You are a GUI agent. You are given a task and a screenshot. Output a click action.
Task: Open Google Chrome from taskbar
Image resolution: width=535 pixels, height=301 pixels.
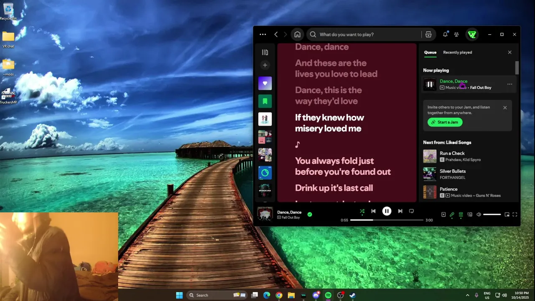[x=279, y=295]
